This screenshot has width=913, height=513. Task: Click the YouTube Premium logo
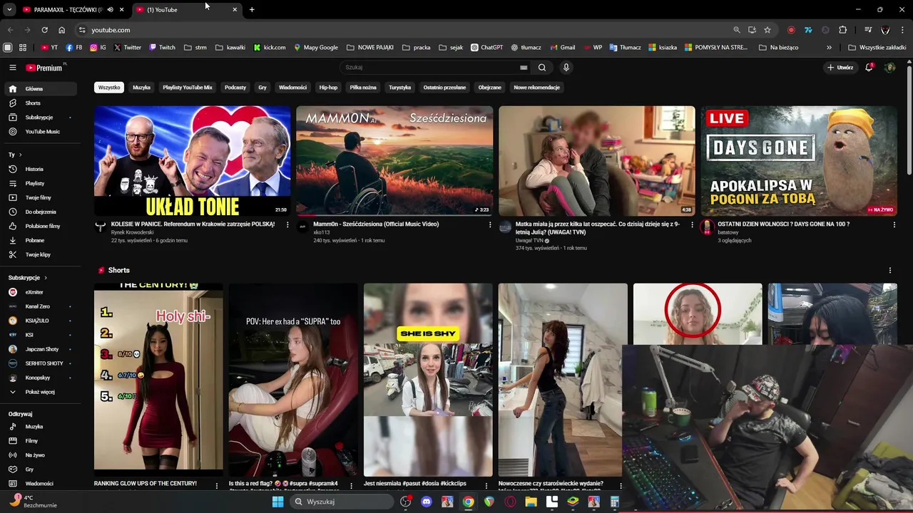click(44, 68)
